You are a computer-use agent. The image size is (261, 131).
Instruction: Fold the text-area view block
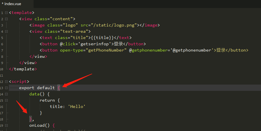(6, 31)
